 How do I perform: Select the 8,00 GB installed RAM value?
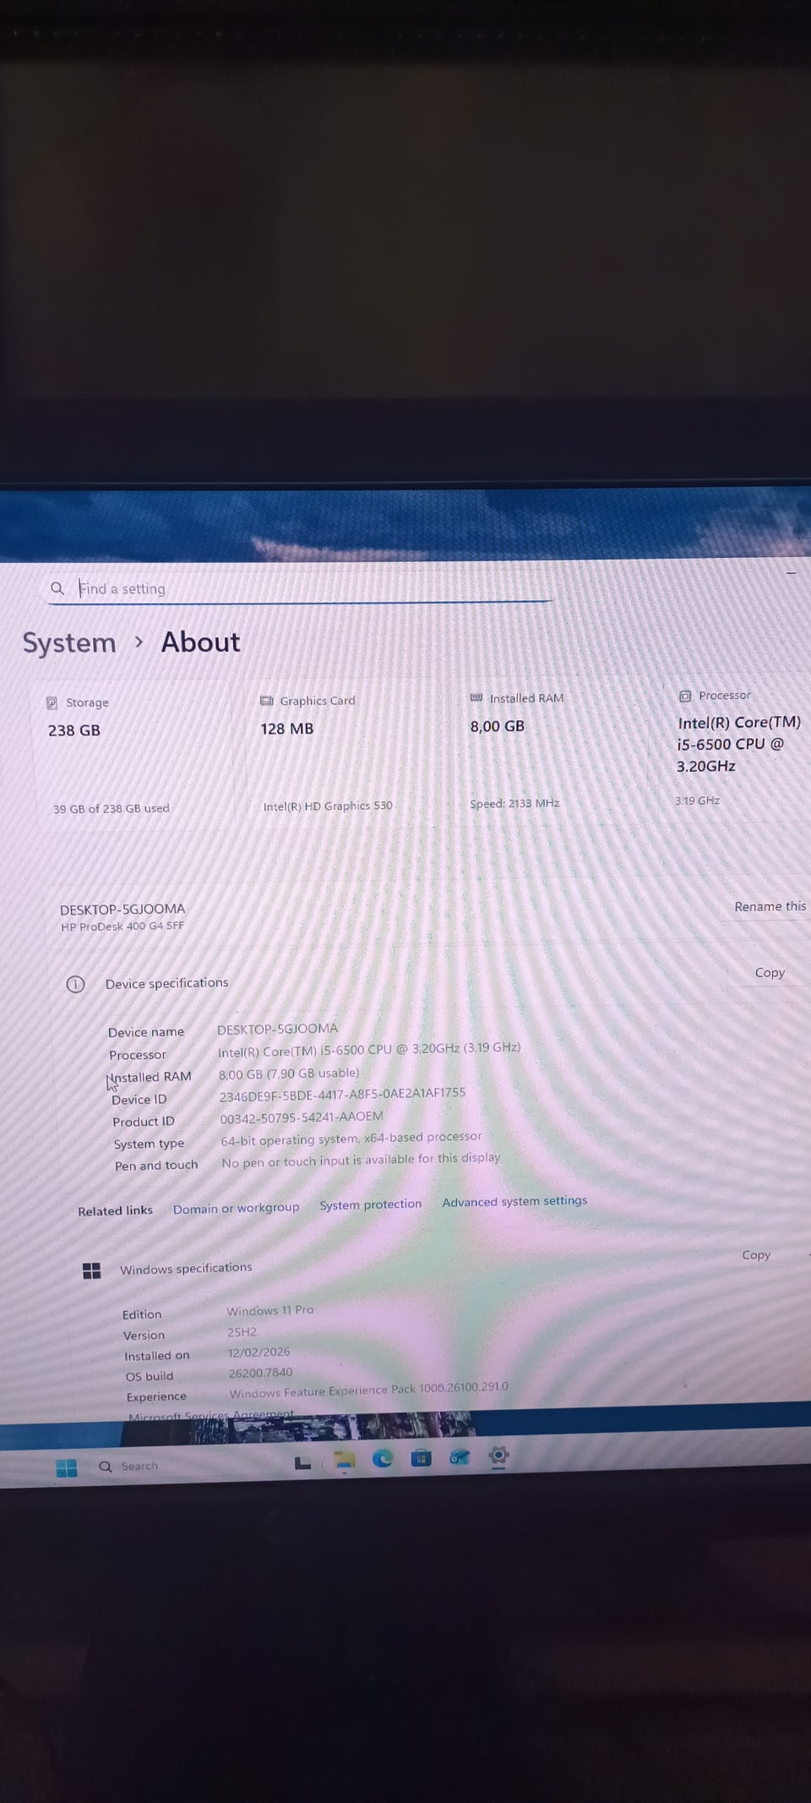coord(498,726)
